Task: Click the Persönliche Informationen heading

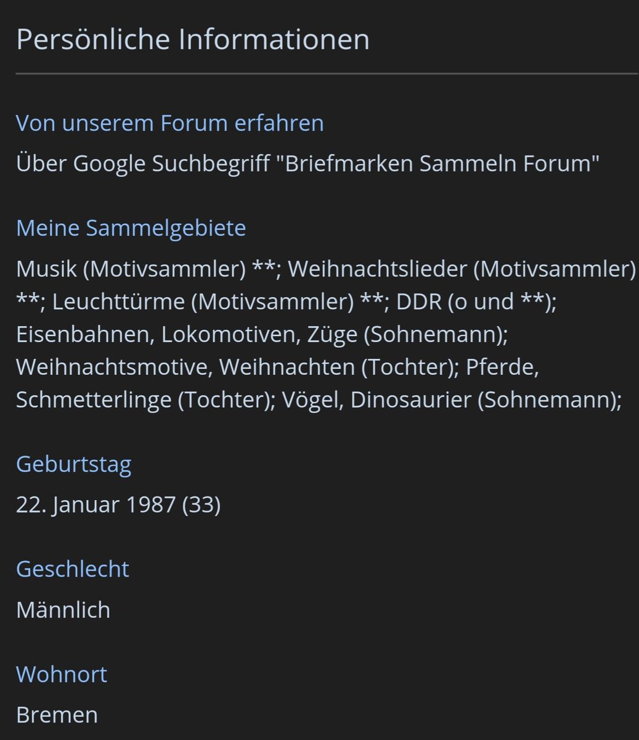Action: 193,39
